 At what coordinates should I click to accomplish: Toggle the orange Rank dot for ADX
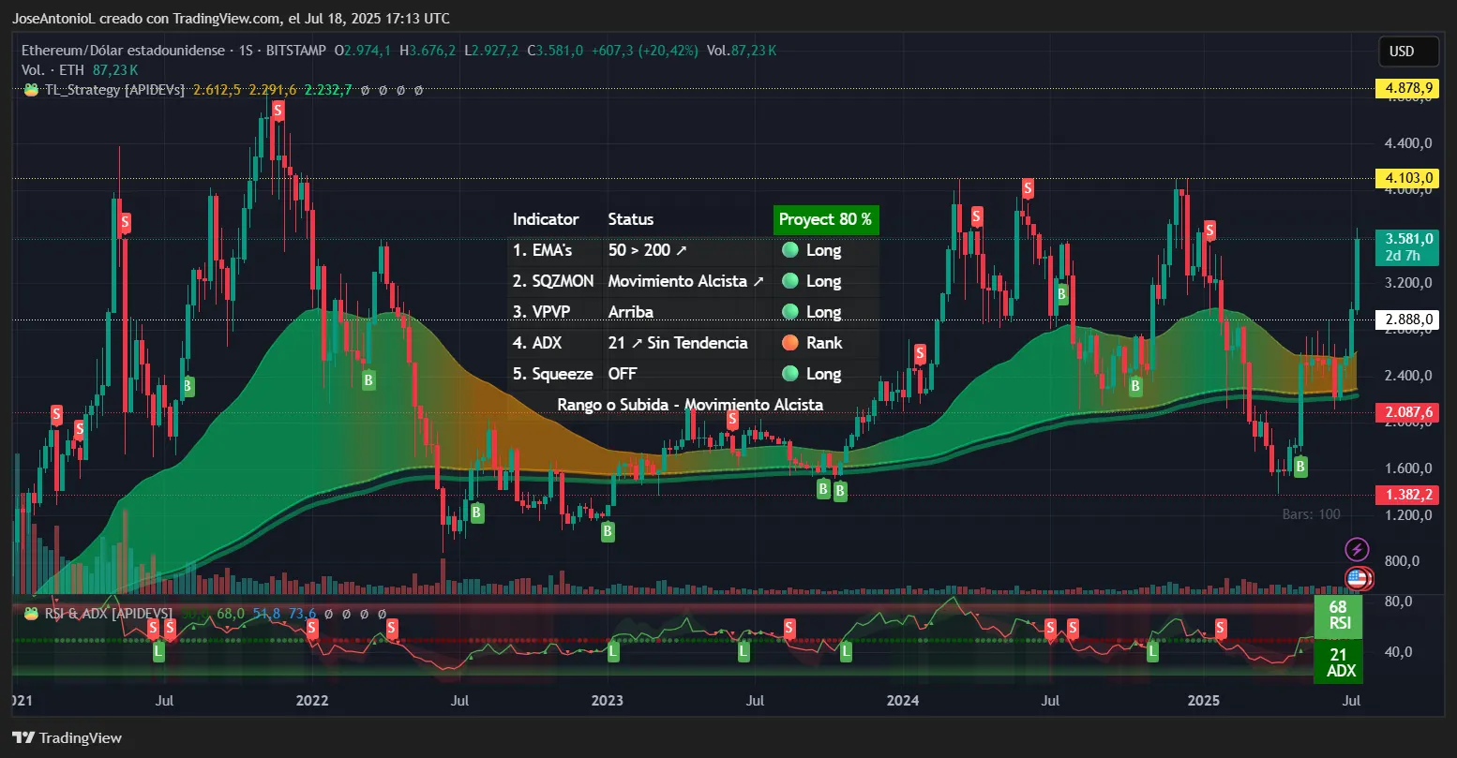coord(790,343)
